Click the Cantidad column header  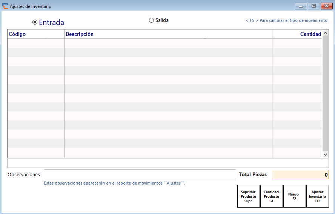(x=297, y=34)
